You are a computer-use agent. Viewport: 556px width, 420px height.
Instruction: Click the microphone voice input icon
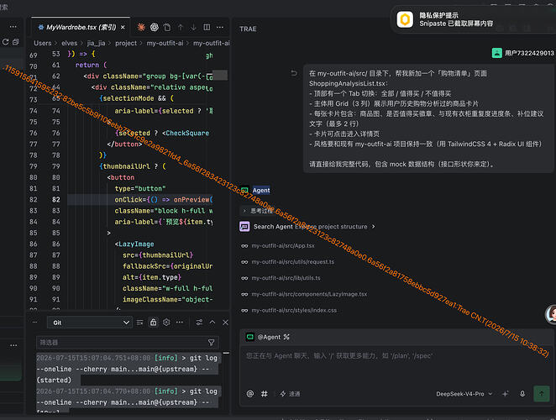(522, 394)
